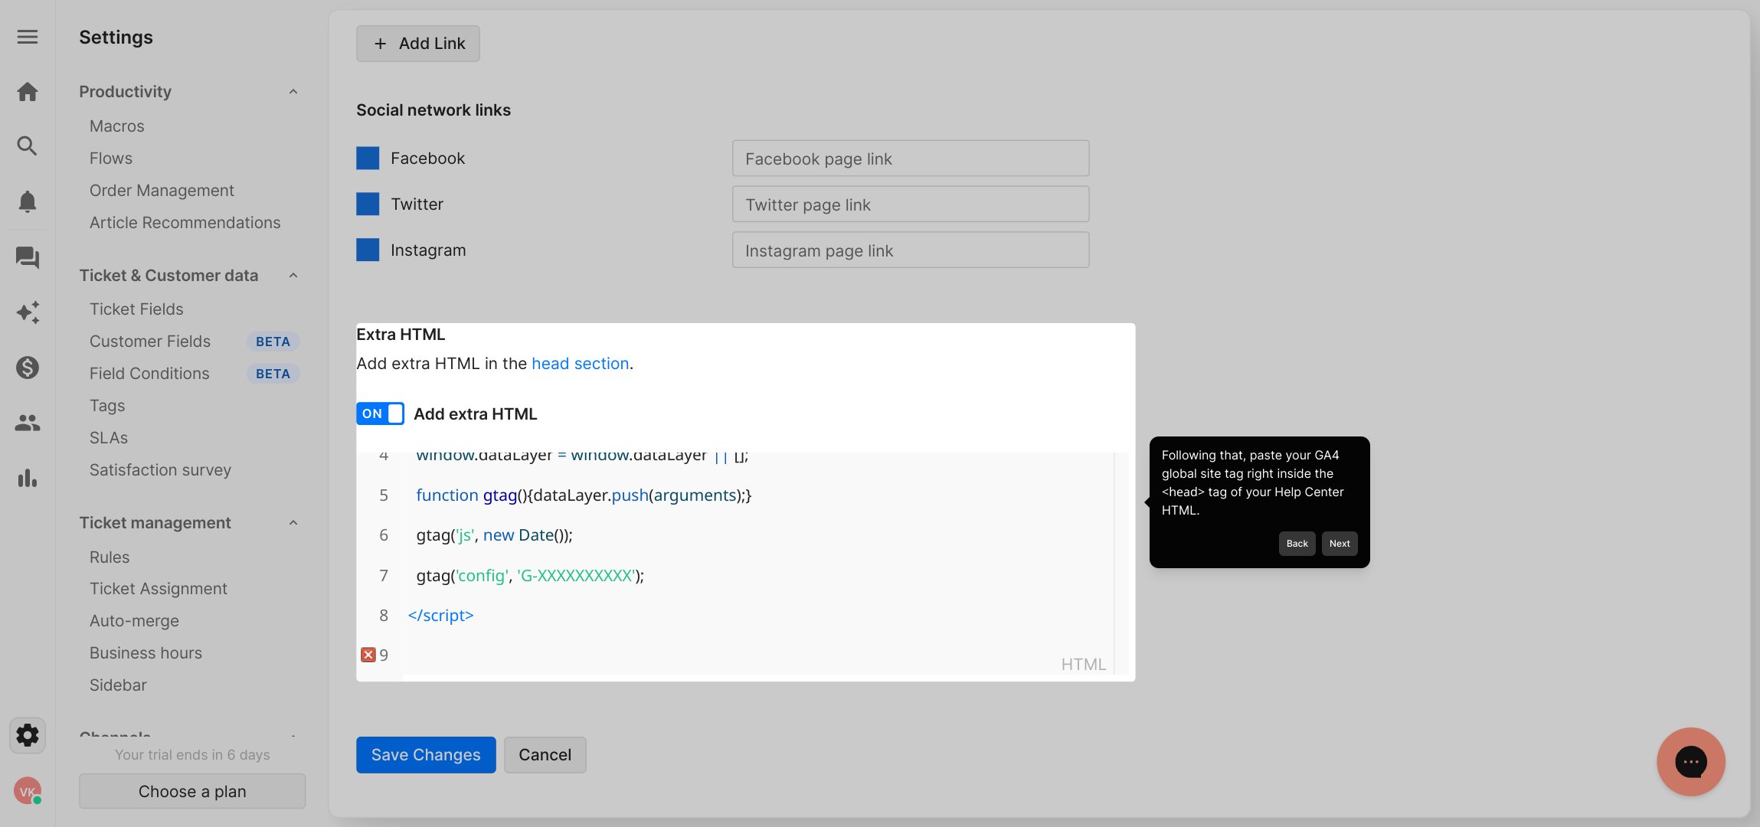Open the search icon in sidebar
Image resolution: width=1760 pixels, height=827 pixels.
pos(28,145)
